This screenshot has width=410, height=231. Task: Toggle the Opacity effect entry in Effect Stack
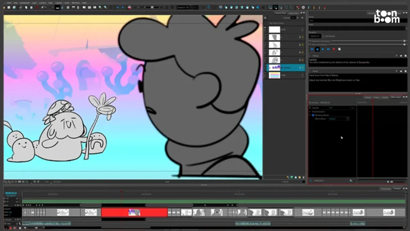click(x=310, y=107)
